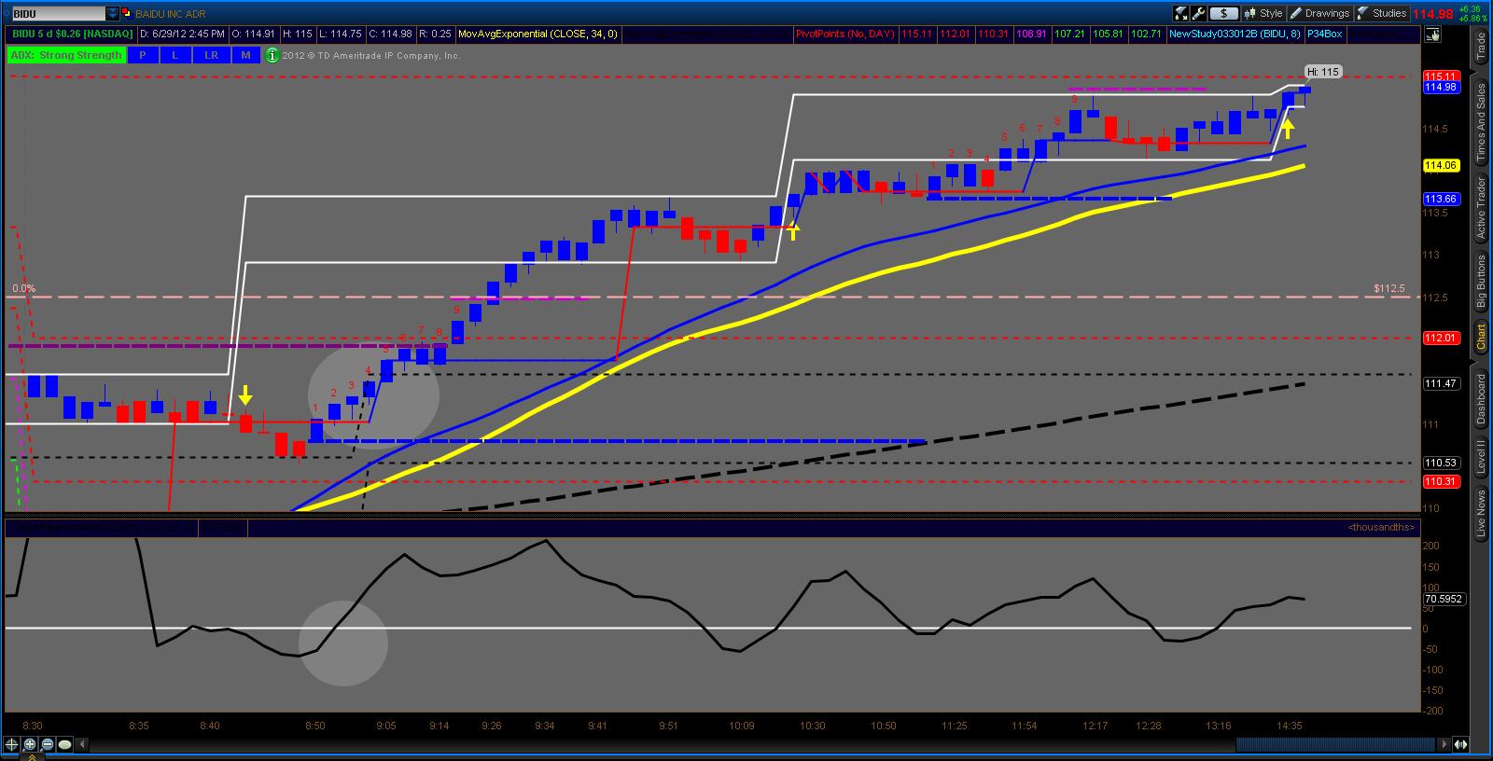The image size is (1493, 761).
Task: Toggle the M study button
Action: coord(245,55)
